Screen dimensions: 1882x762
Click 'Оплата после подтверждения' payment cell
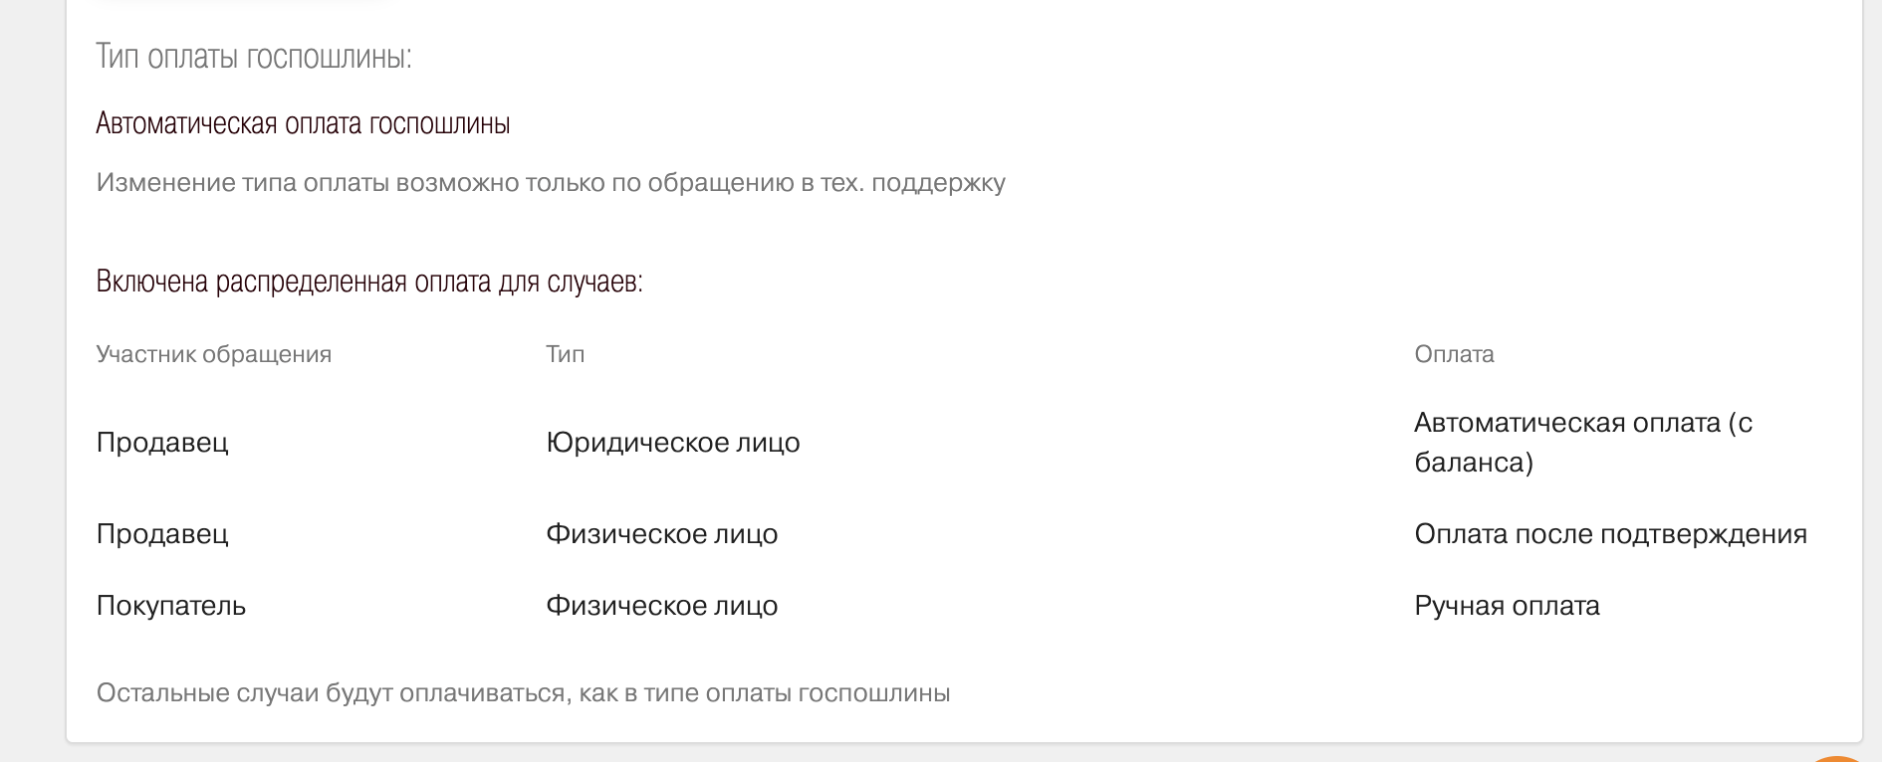[1610, 534]
